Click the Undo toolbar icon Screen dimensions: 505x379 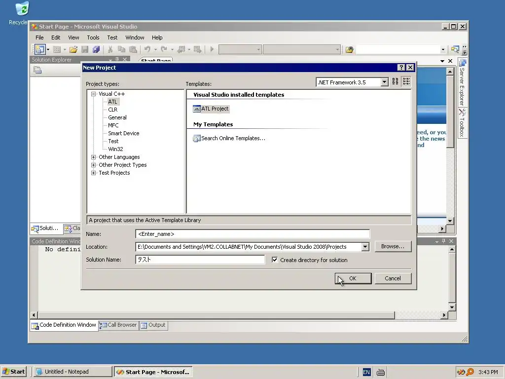(x=147, y=49)
